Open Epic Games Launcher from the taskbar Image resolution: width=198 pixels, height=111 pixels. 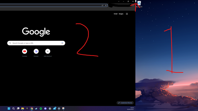click(x=27, y=108)
